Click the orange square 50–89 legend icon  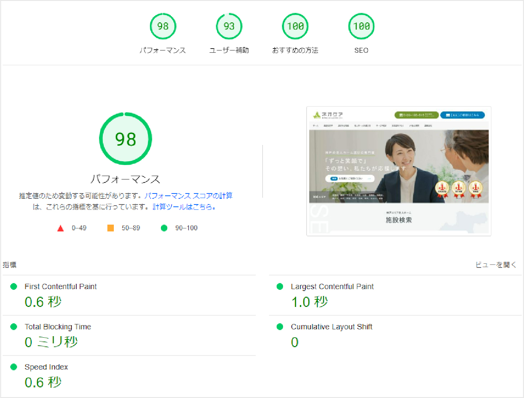pos(110,228)
